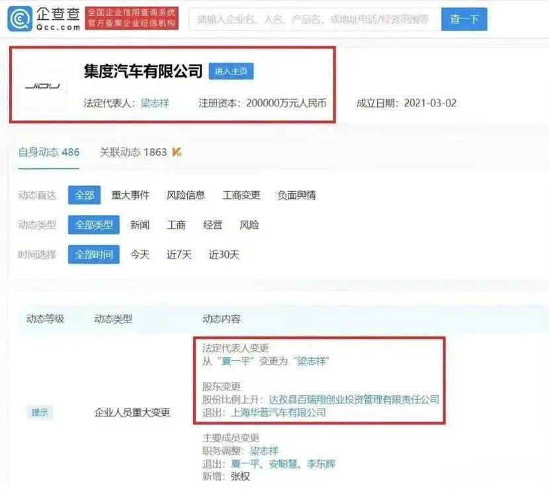Click 成立日期 2021-03-02 text
The image size is (549, 499).
pos(407,103)
